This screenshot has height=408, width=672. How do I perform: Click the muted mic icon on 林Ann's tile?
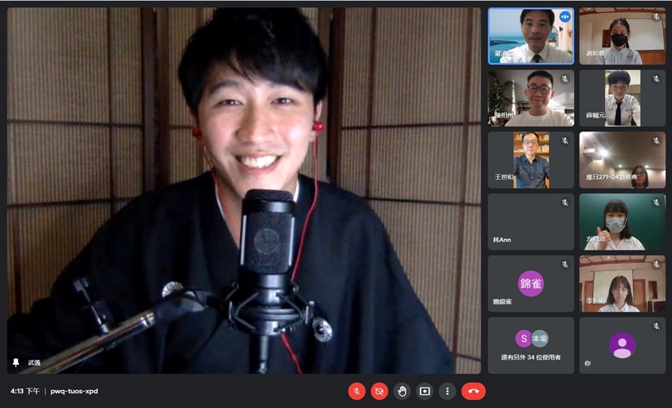click(564, 202)
